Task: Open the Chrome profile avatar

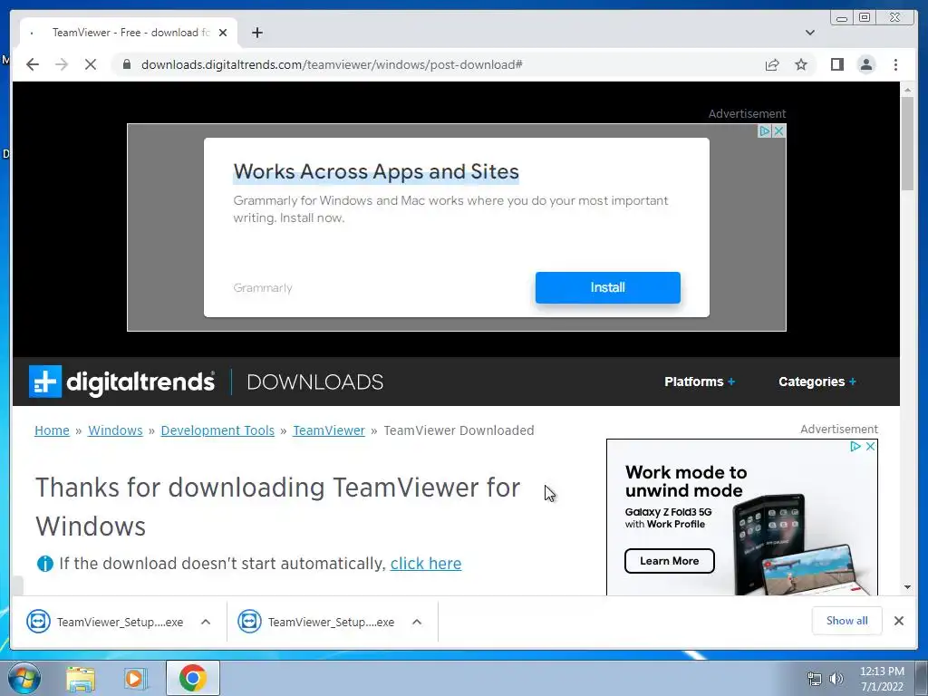Action: pos(865,64)
